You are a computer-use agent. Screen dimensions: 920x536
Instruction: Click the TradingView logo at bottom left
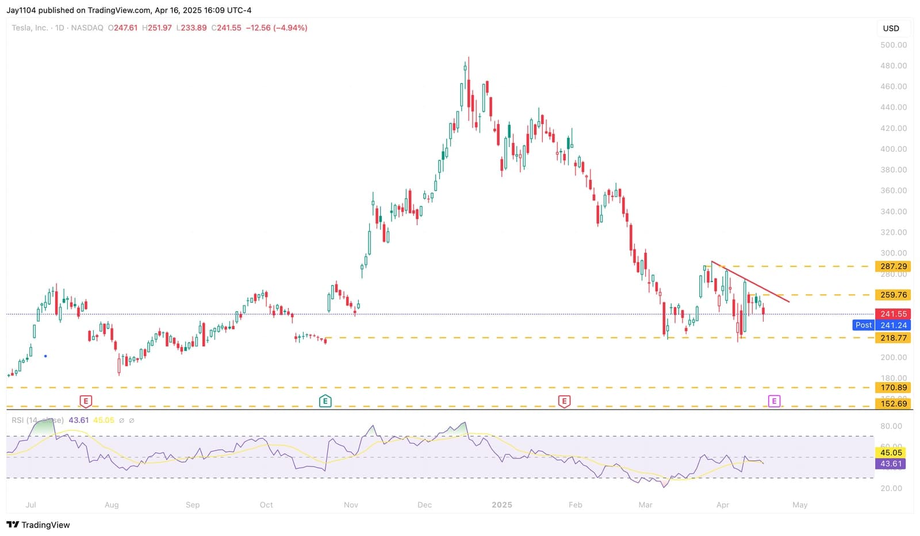click(38, 525)
